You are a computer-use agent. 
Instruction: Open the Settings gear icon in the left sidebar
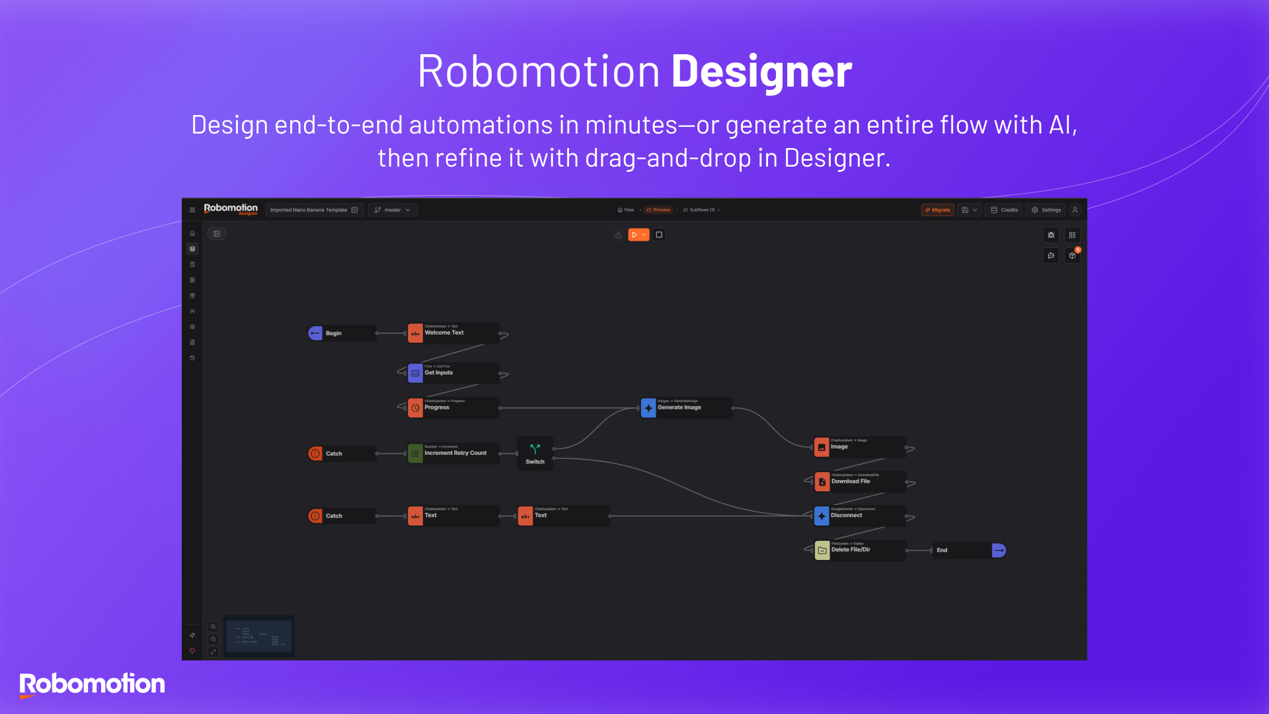(192, 327)
